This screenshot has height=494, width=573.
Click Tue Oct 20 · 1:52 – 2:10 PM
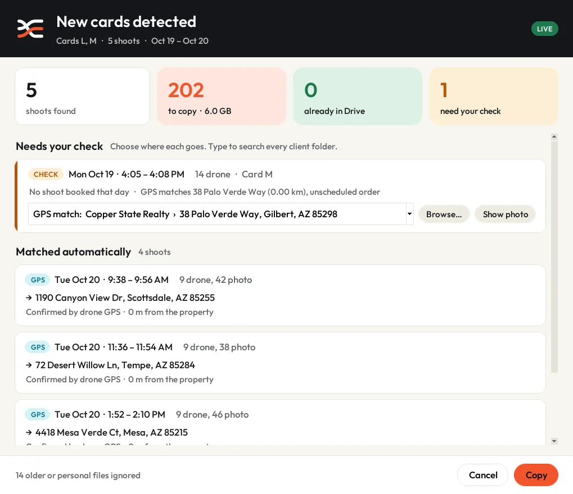pyautogui.click(x=110, y=414)
